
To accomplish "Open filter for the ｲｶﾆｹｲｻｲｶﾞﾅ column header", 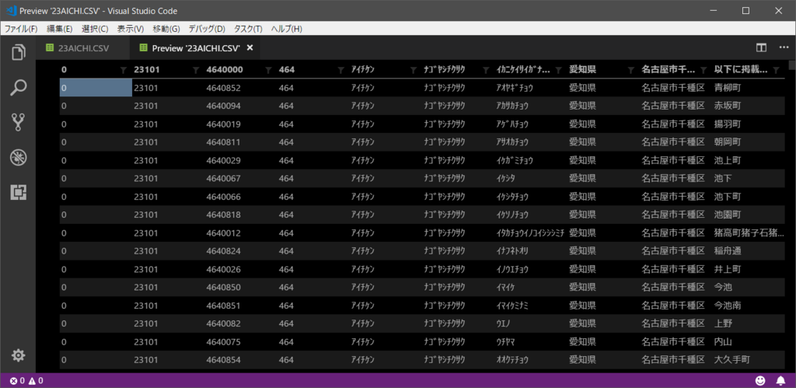I will pyautogui.click(x=558, y=71).
